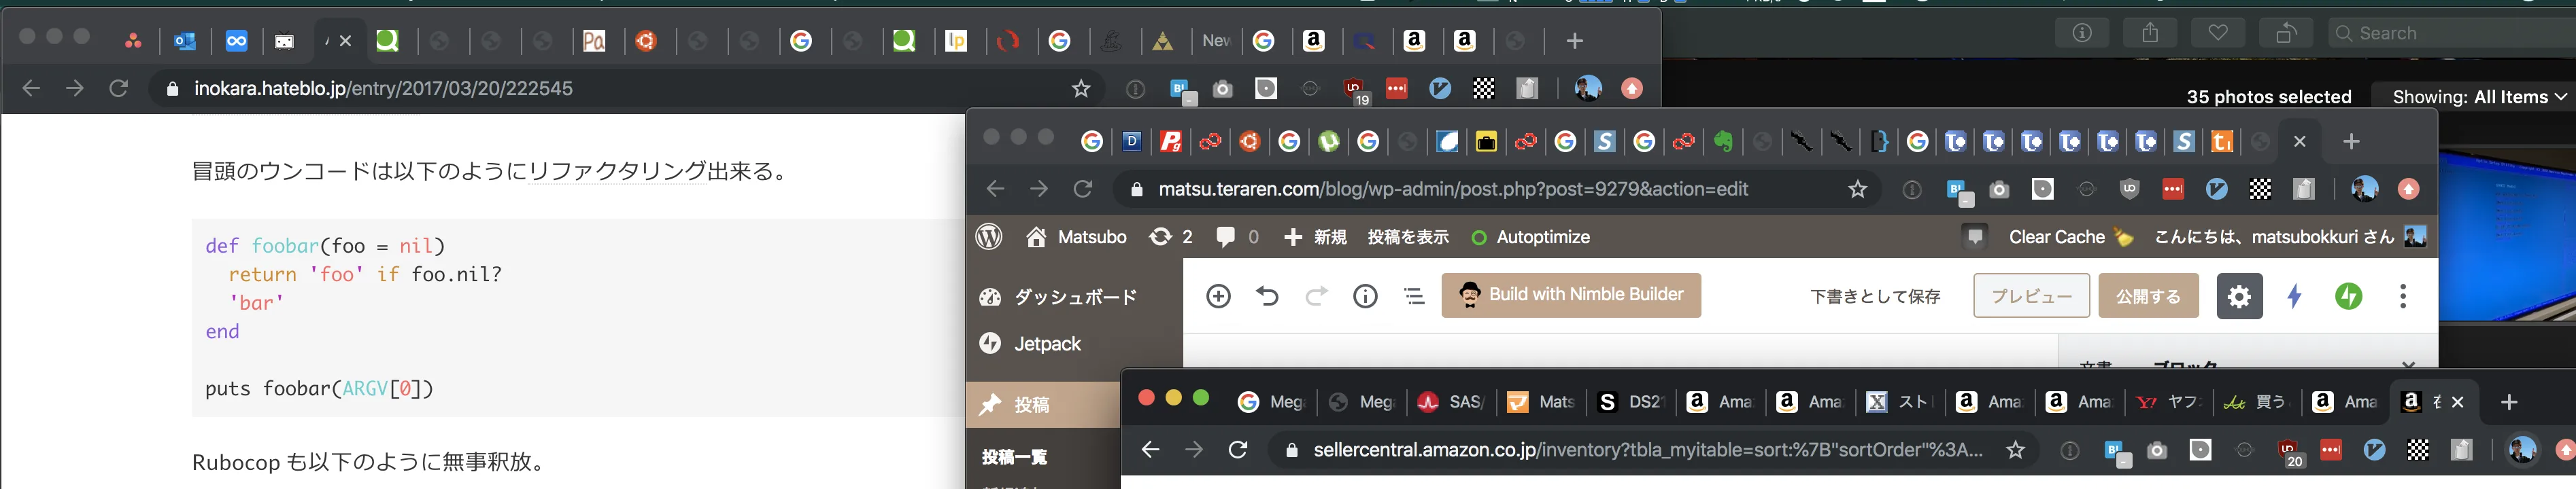Click Build with Nimble Builder button
This screenshot has width=2576, height=489.
pos(1571,295)
